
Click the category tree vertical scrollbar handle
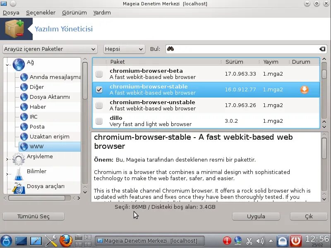(85, 81)
